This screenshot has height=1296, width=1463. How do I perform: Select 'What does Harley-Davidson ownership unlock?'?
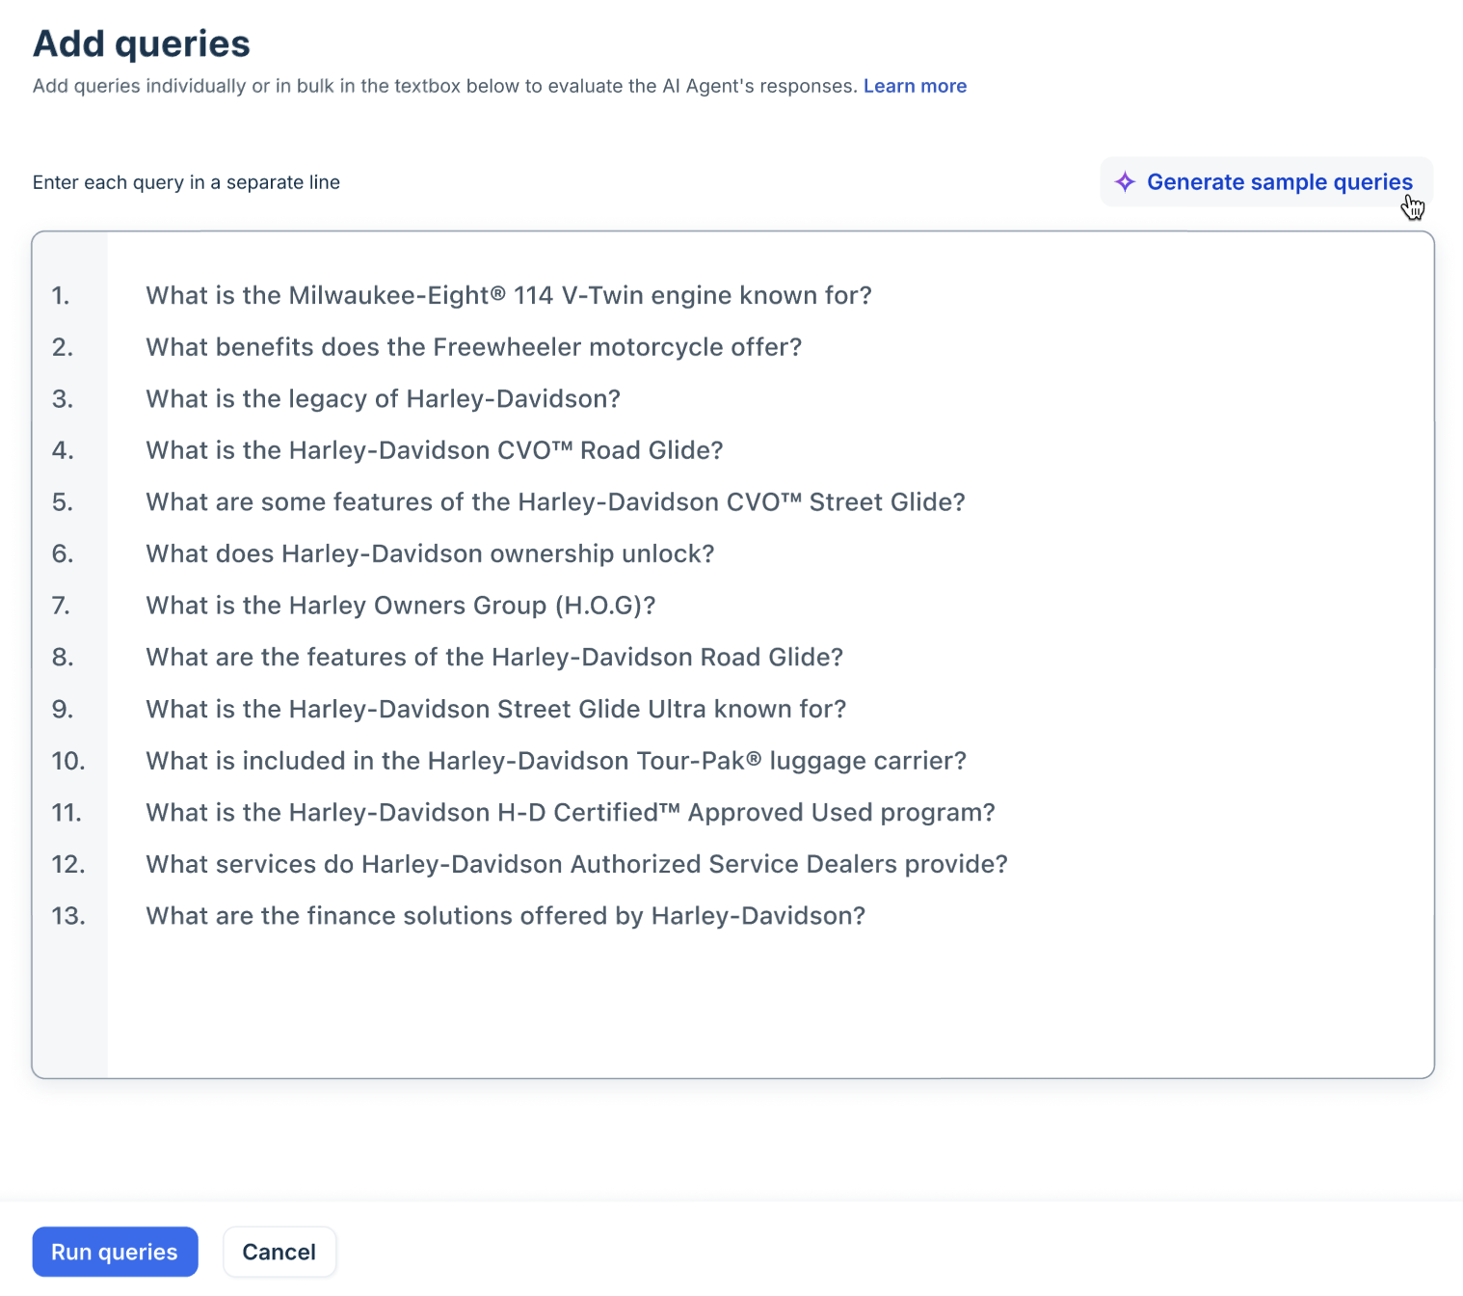coord(430,553)
